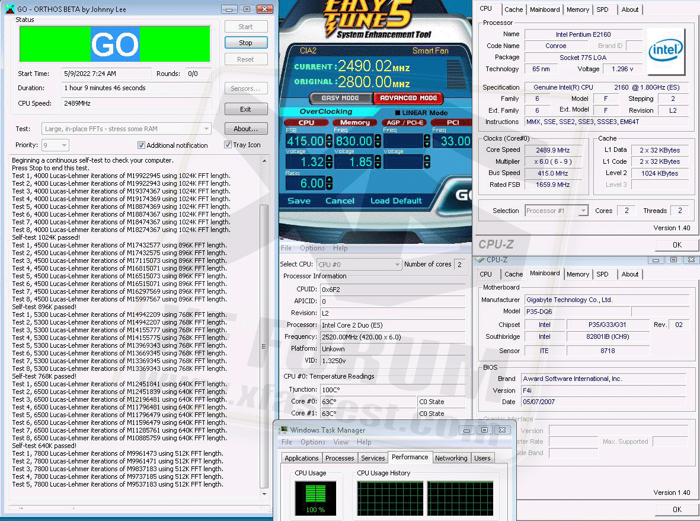
Task: Open the Test type dropdown in ORTHOS
Action: coord(126,129)
